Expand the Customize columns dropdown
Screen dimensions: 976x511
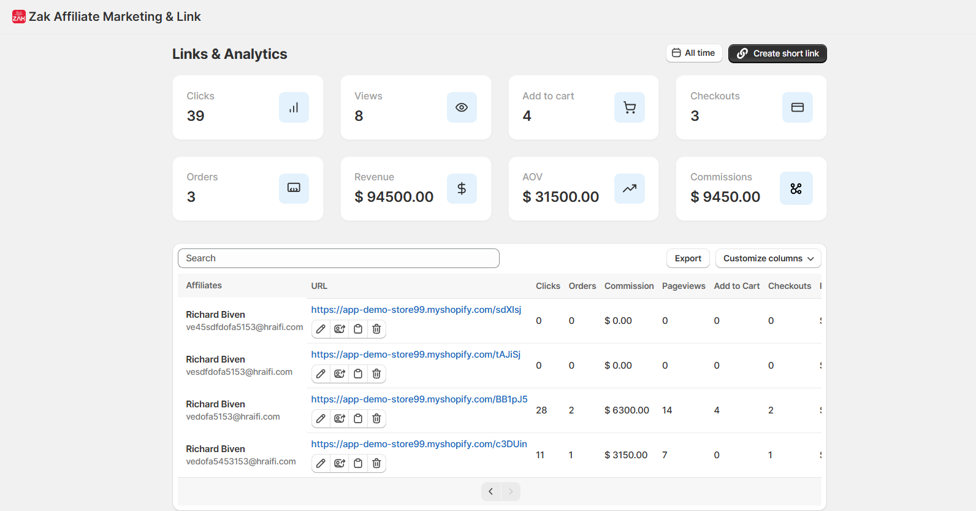pos(768,258)
